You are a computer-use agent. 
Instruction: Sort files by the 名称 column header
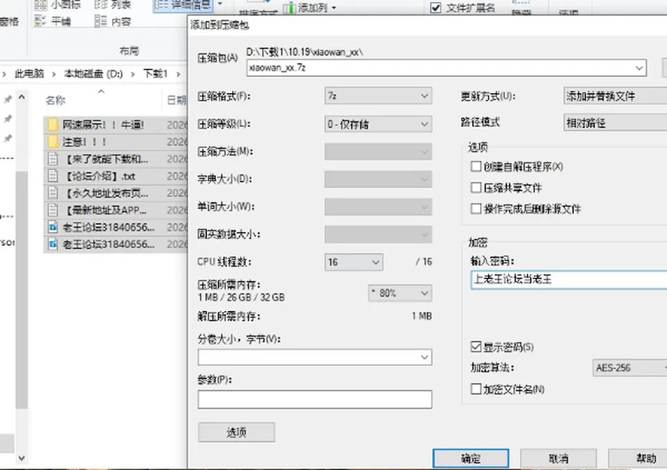(56, 100)
